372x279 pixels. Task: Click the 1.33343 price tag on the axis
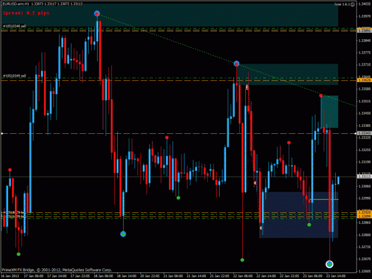point(364,133)
